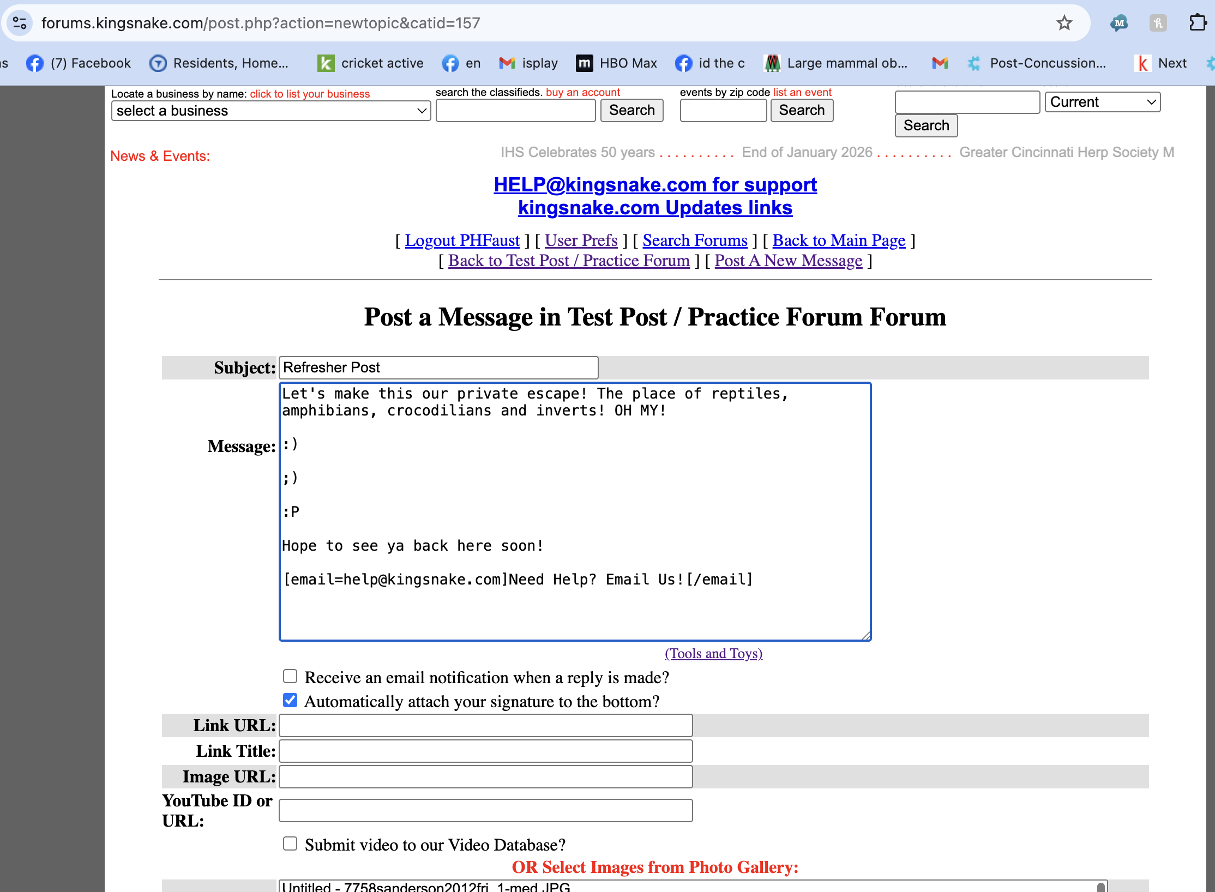Viewport: 1215px width, 892px height.
Task: Open the browser Extensions puzzle icon
Action: click(x=1197, y=23)
